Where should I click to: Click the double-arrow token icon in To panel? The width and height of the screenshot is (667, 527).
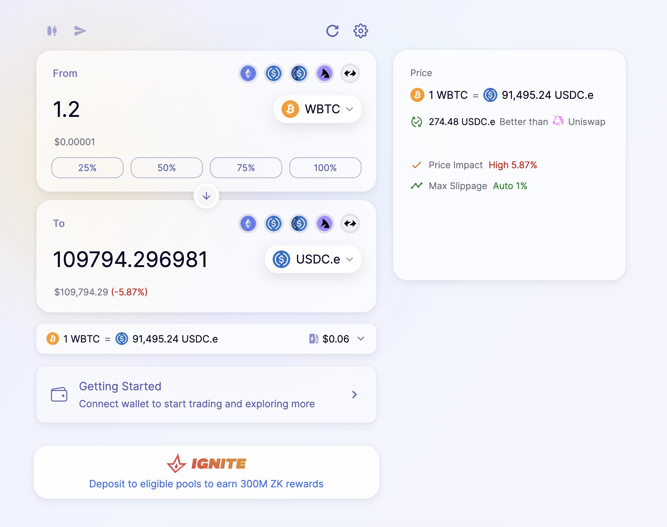350,224
